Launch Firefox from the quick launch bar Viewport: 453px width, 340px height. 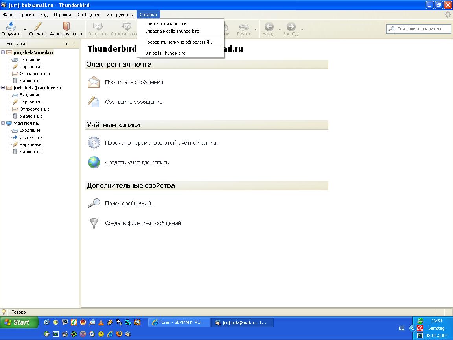(x=119, y=334)
